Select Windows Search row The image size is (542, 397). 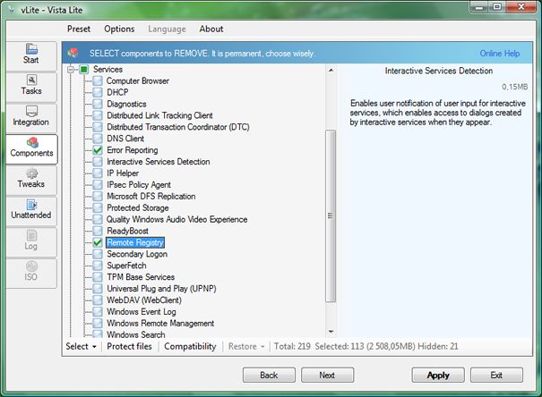[136, 334]
